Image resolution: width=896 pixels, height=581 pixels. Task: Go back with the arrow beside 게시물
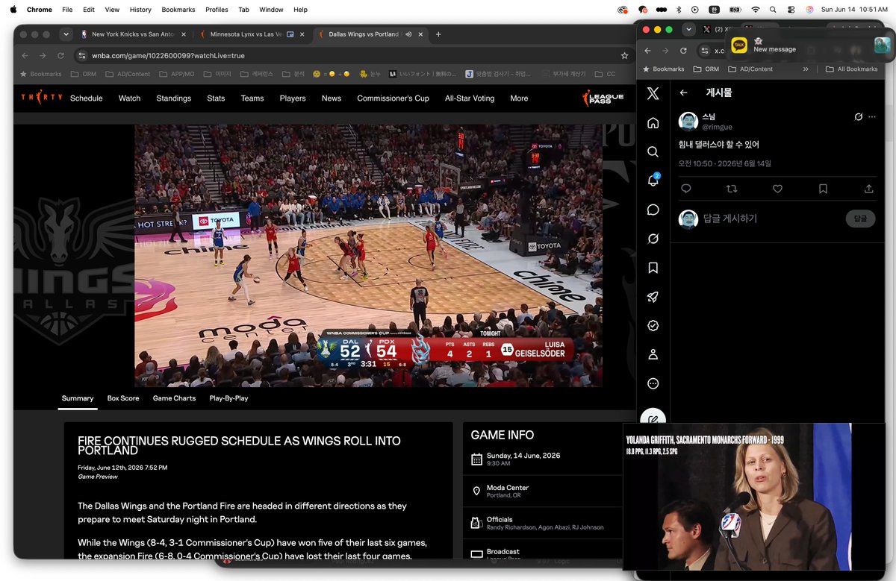pyautogui.click(x=683, y=92)
